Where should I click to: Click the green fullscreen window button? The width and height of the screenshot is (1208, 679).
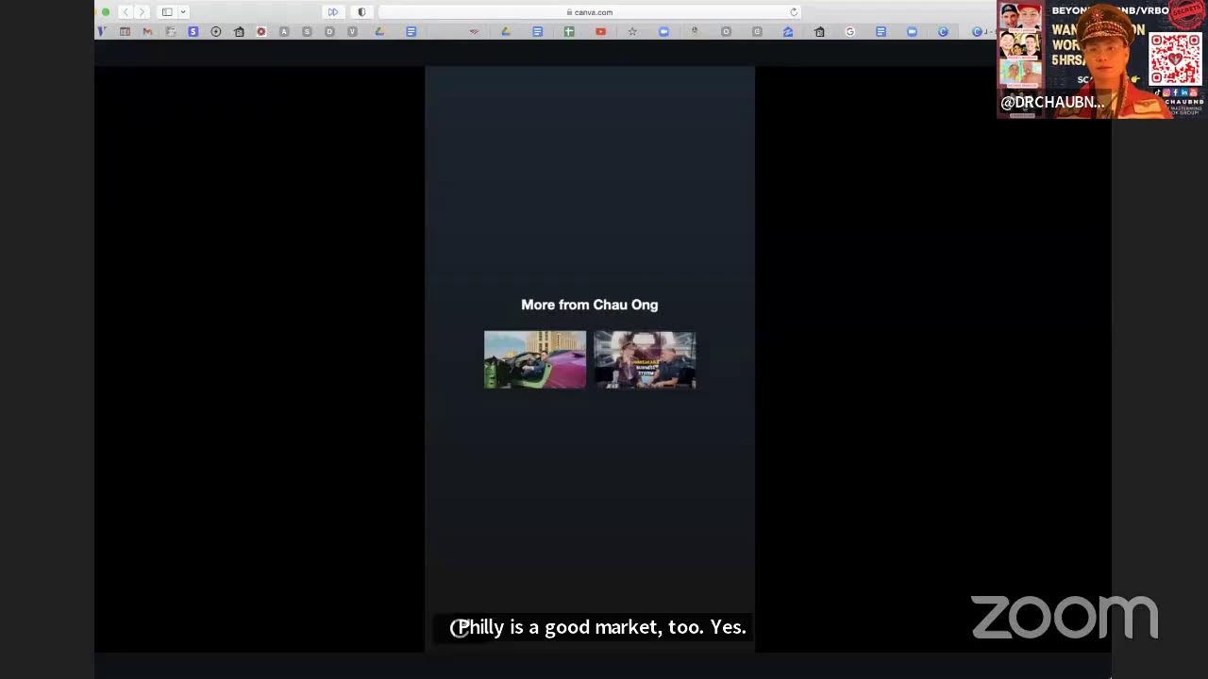106,12
